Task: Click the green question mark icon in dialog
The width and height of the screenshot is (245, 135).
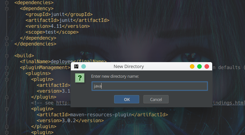Action: tap(80, 78)
